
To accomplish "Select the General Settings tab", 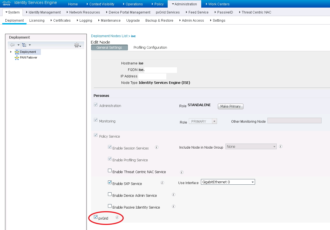I will [109, 48].
